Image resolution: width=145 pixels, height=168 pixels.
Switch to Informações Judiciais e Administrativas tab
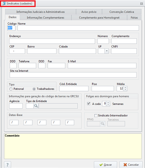point(41,12)
